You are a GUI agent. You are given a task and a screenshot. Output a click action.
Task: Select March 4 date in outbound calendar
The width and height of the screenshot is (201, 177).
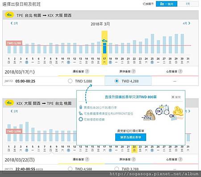point(27,61)
